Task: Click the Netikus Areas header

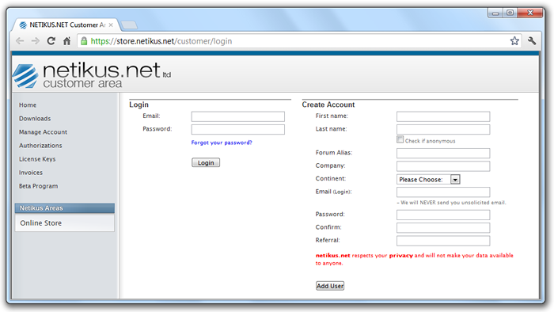Action: tap(65, 208)
